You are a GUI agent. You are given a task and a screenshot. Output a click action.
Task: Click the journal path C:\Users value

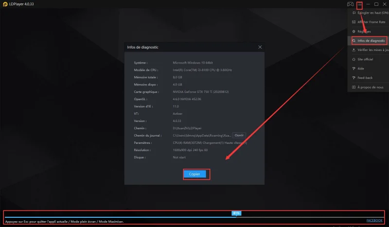(202, 136)
